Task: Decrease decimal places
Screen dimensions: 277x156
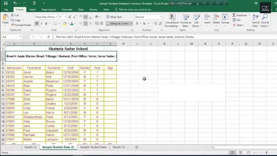Action: pos(160,23)
